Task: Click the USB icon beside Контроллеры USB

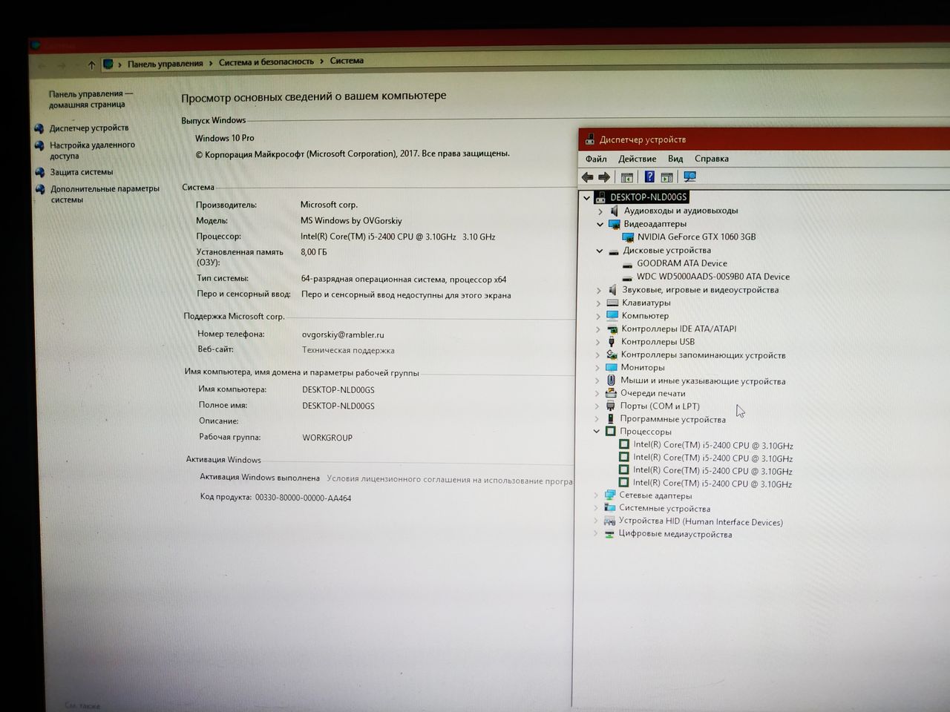Action: click(612, 342)
